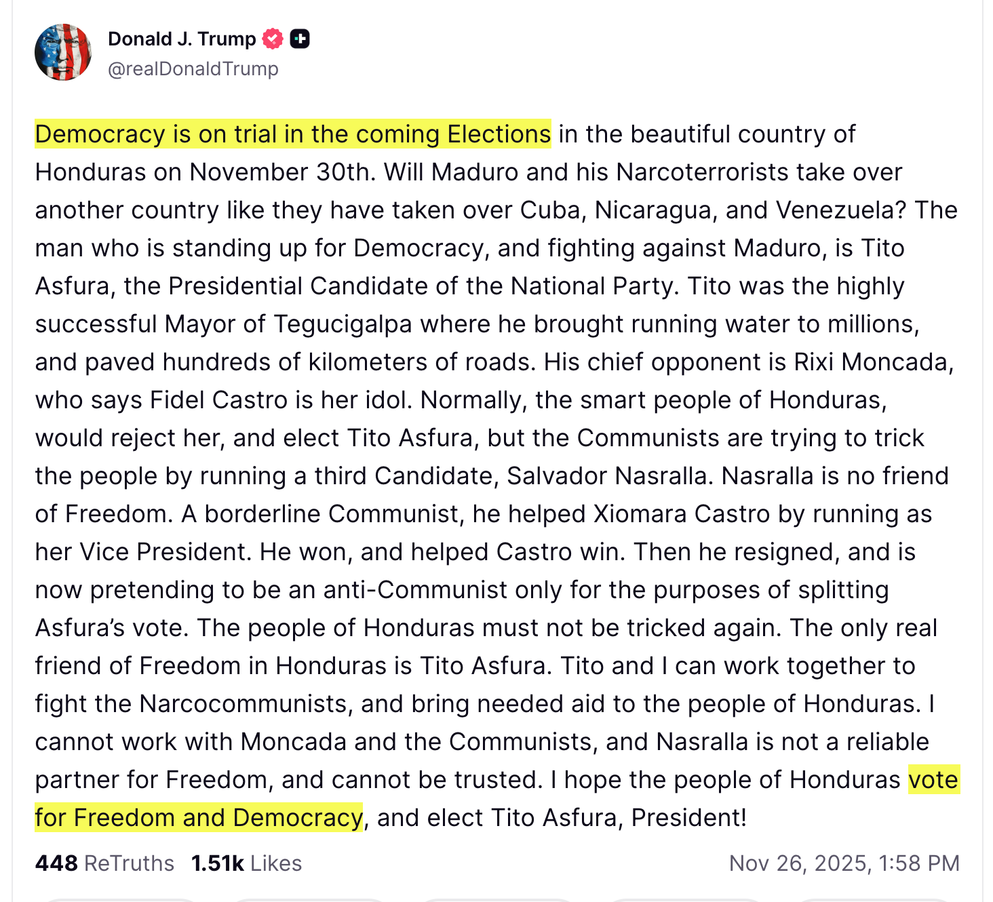Click the flag-painted profile avatar
993x902 pixels.
(63, 52)
